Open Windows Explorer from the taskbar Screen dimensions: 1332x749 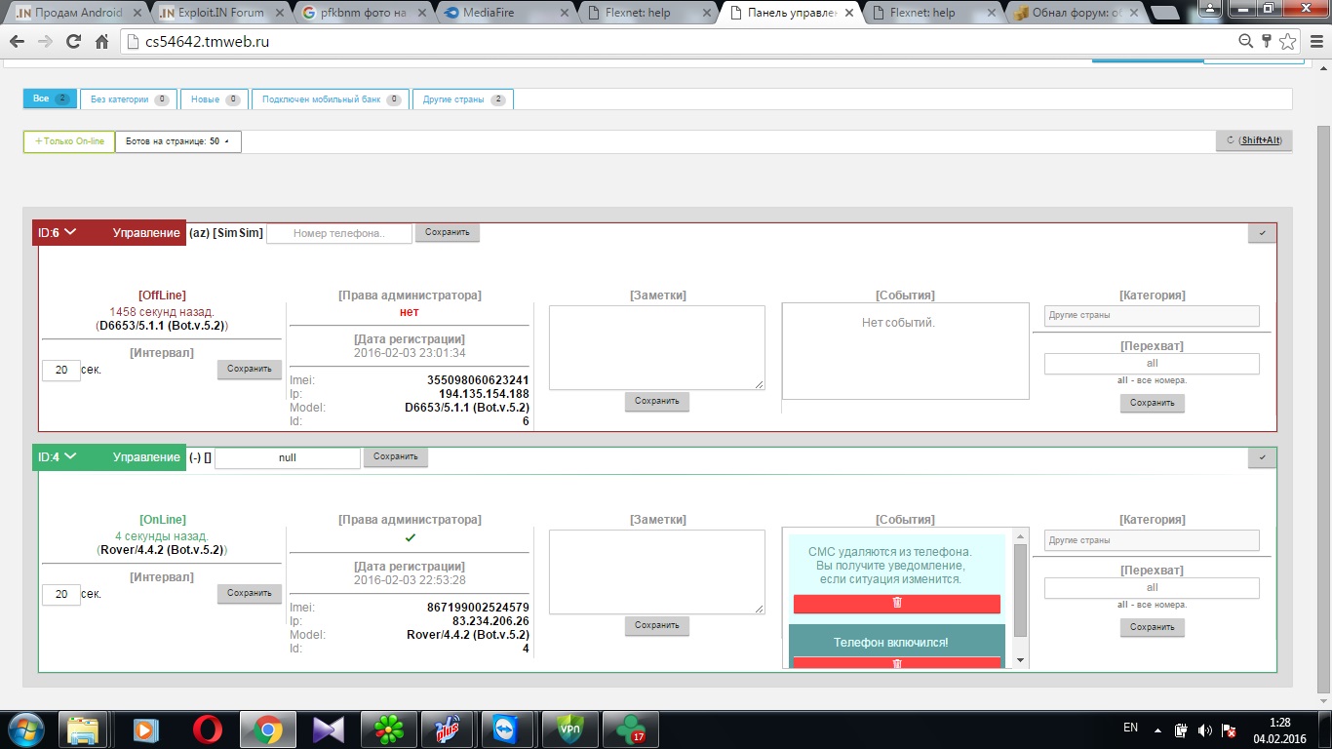pos(83,729)
